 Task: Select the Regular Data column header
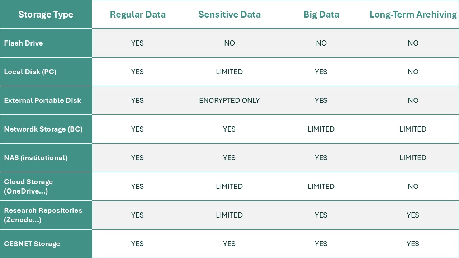pos(138,15)
